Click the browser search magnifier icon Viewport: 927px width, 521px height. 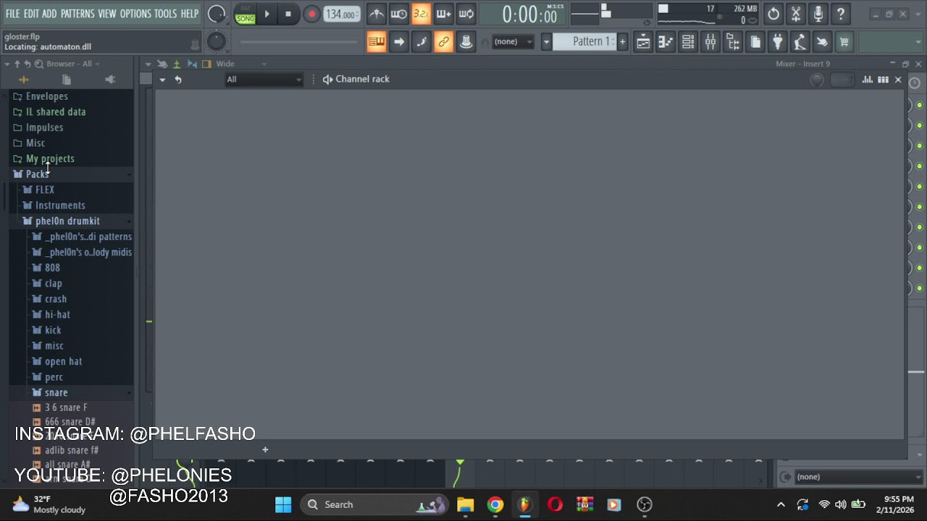(38, 64)
